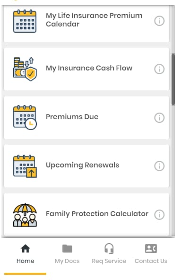Click the vertical scrollbar thumb
181x280 pixels.
point(173,79)
